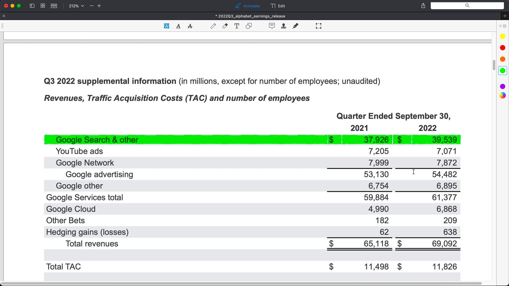Switch to Edit mode
The image size is (509, 286).
point(278,6)
